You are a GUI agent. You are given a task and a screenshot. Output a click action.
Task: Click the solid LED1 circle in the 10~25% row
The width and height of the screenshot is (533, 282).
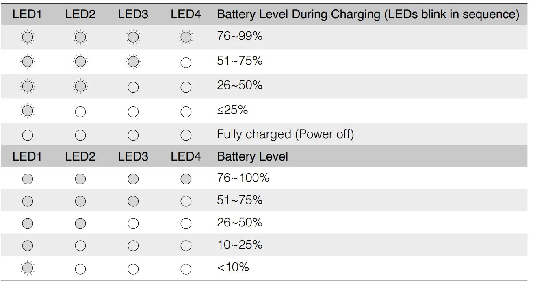pos(27,246)
